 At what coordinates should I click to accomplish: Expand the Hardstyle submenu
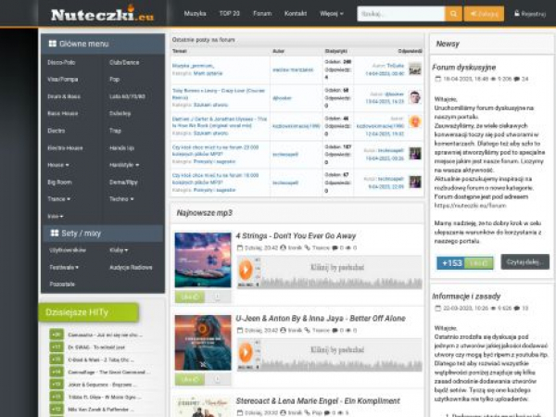(x=124, y=165)
